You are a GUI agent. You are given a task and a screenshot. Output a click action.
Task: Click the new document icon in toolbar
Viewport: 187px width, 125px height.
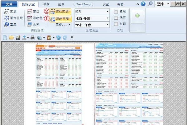pos(5,38)
